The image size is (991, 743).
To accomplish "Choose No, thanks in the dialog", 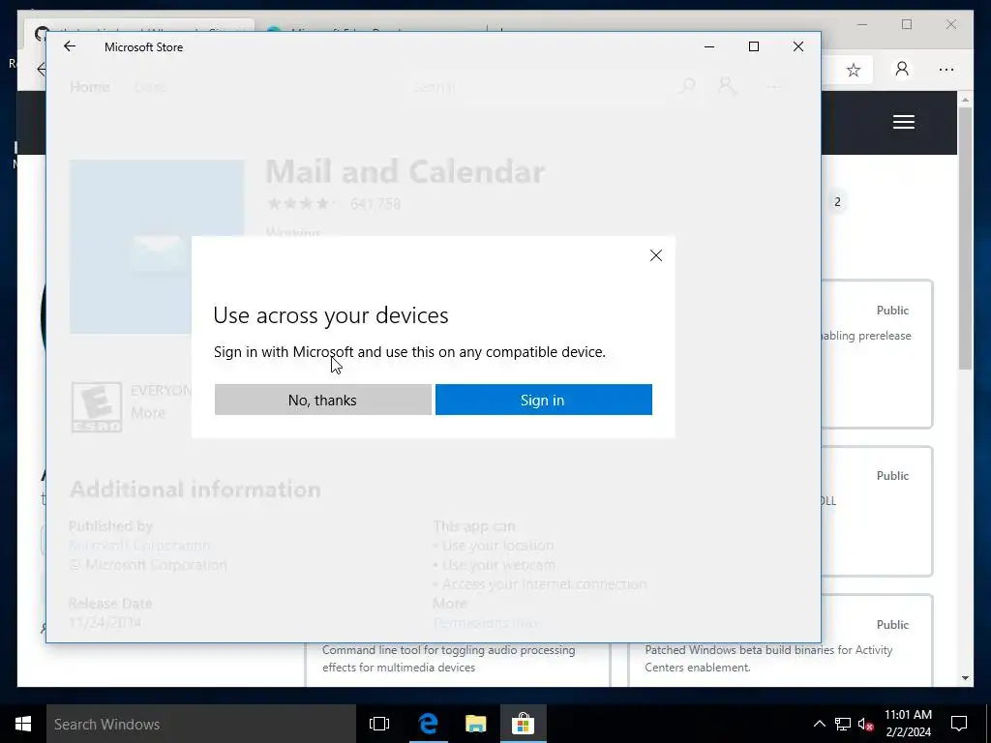I will [323, 400].
